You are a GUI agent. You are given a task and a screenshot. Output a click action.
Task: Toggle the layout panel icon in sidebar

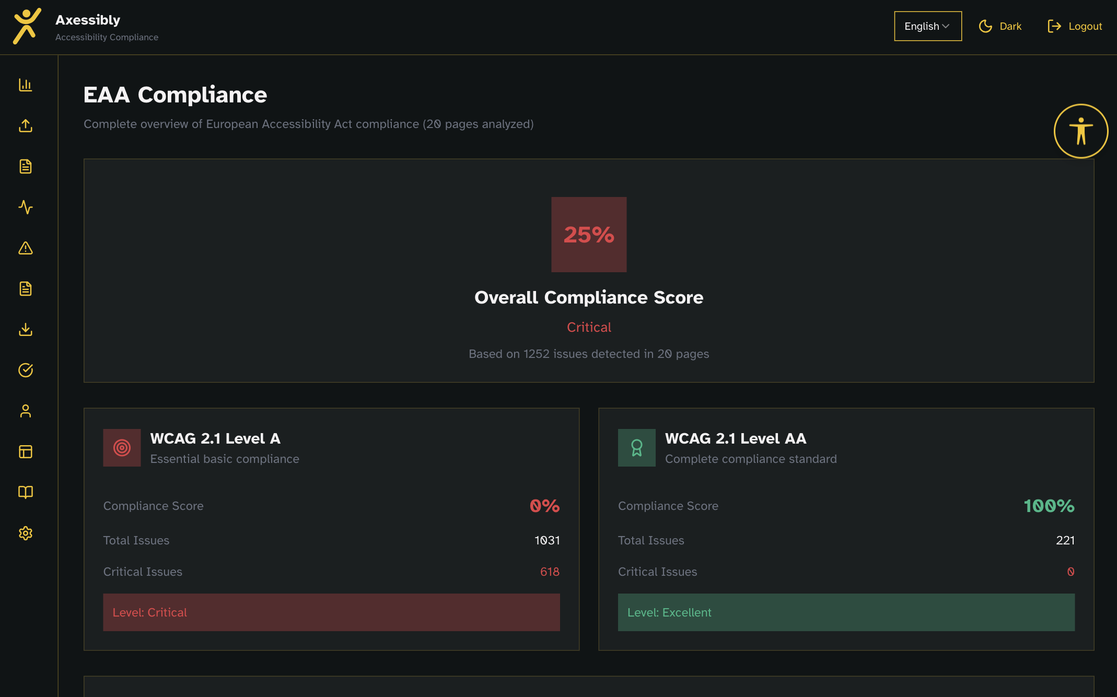click(26, 451)
